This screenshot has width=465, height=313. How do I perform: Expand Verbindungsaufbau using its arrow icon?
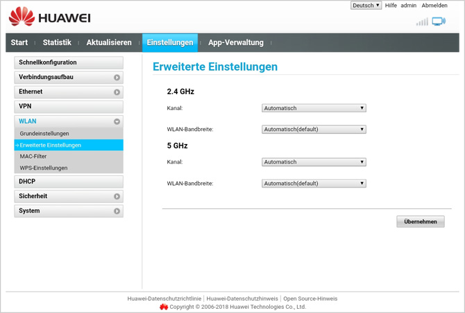coord(117,78)
